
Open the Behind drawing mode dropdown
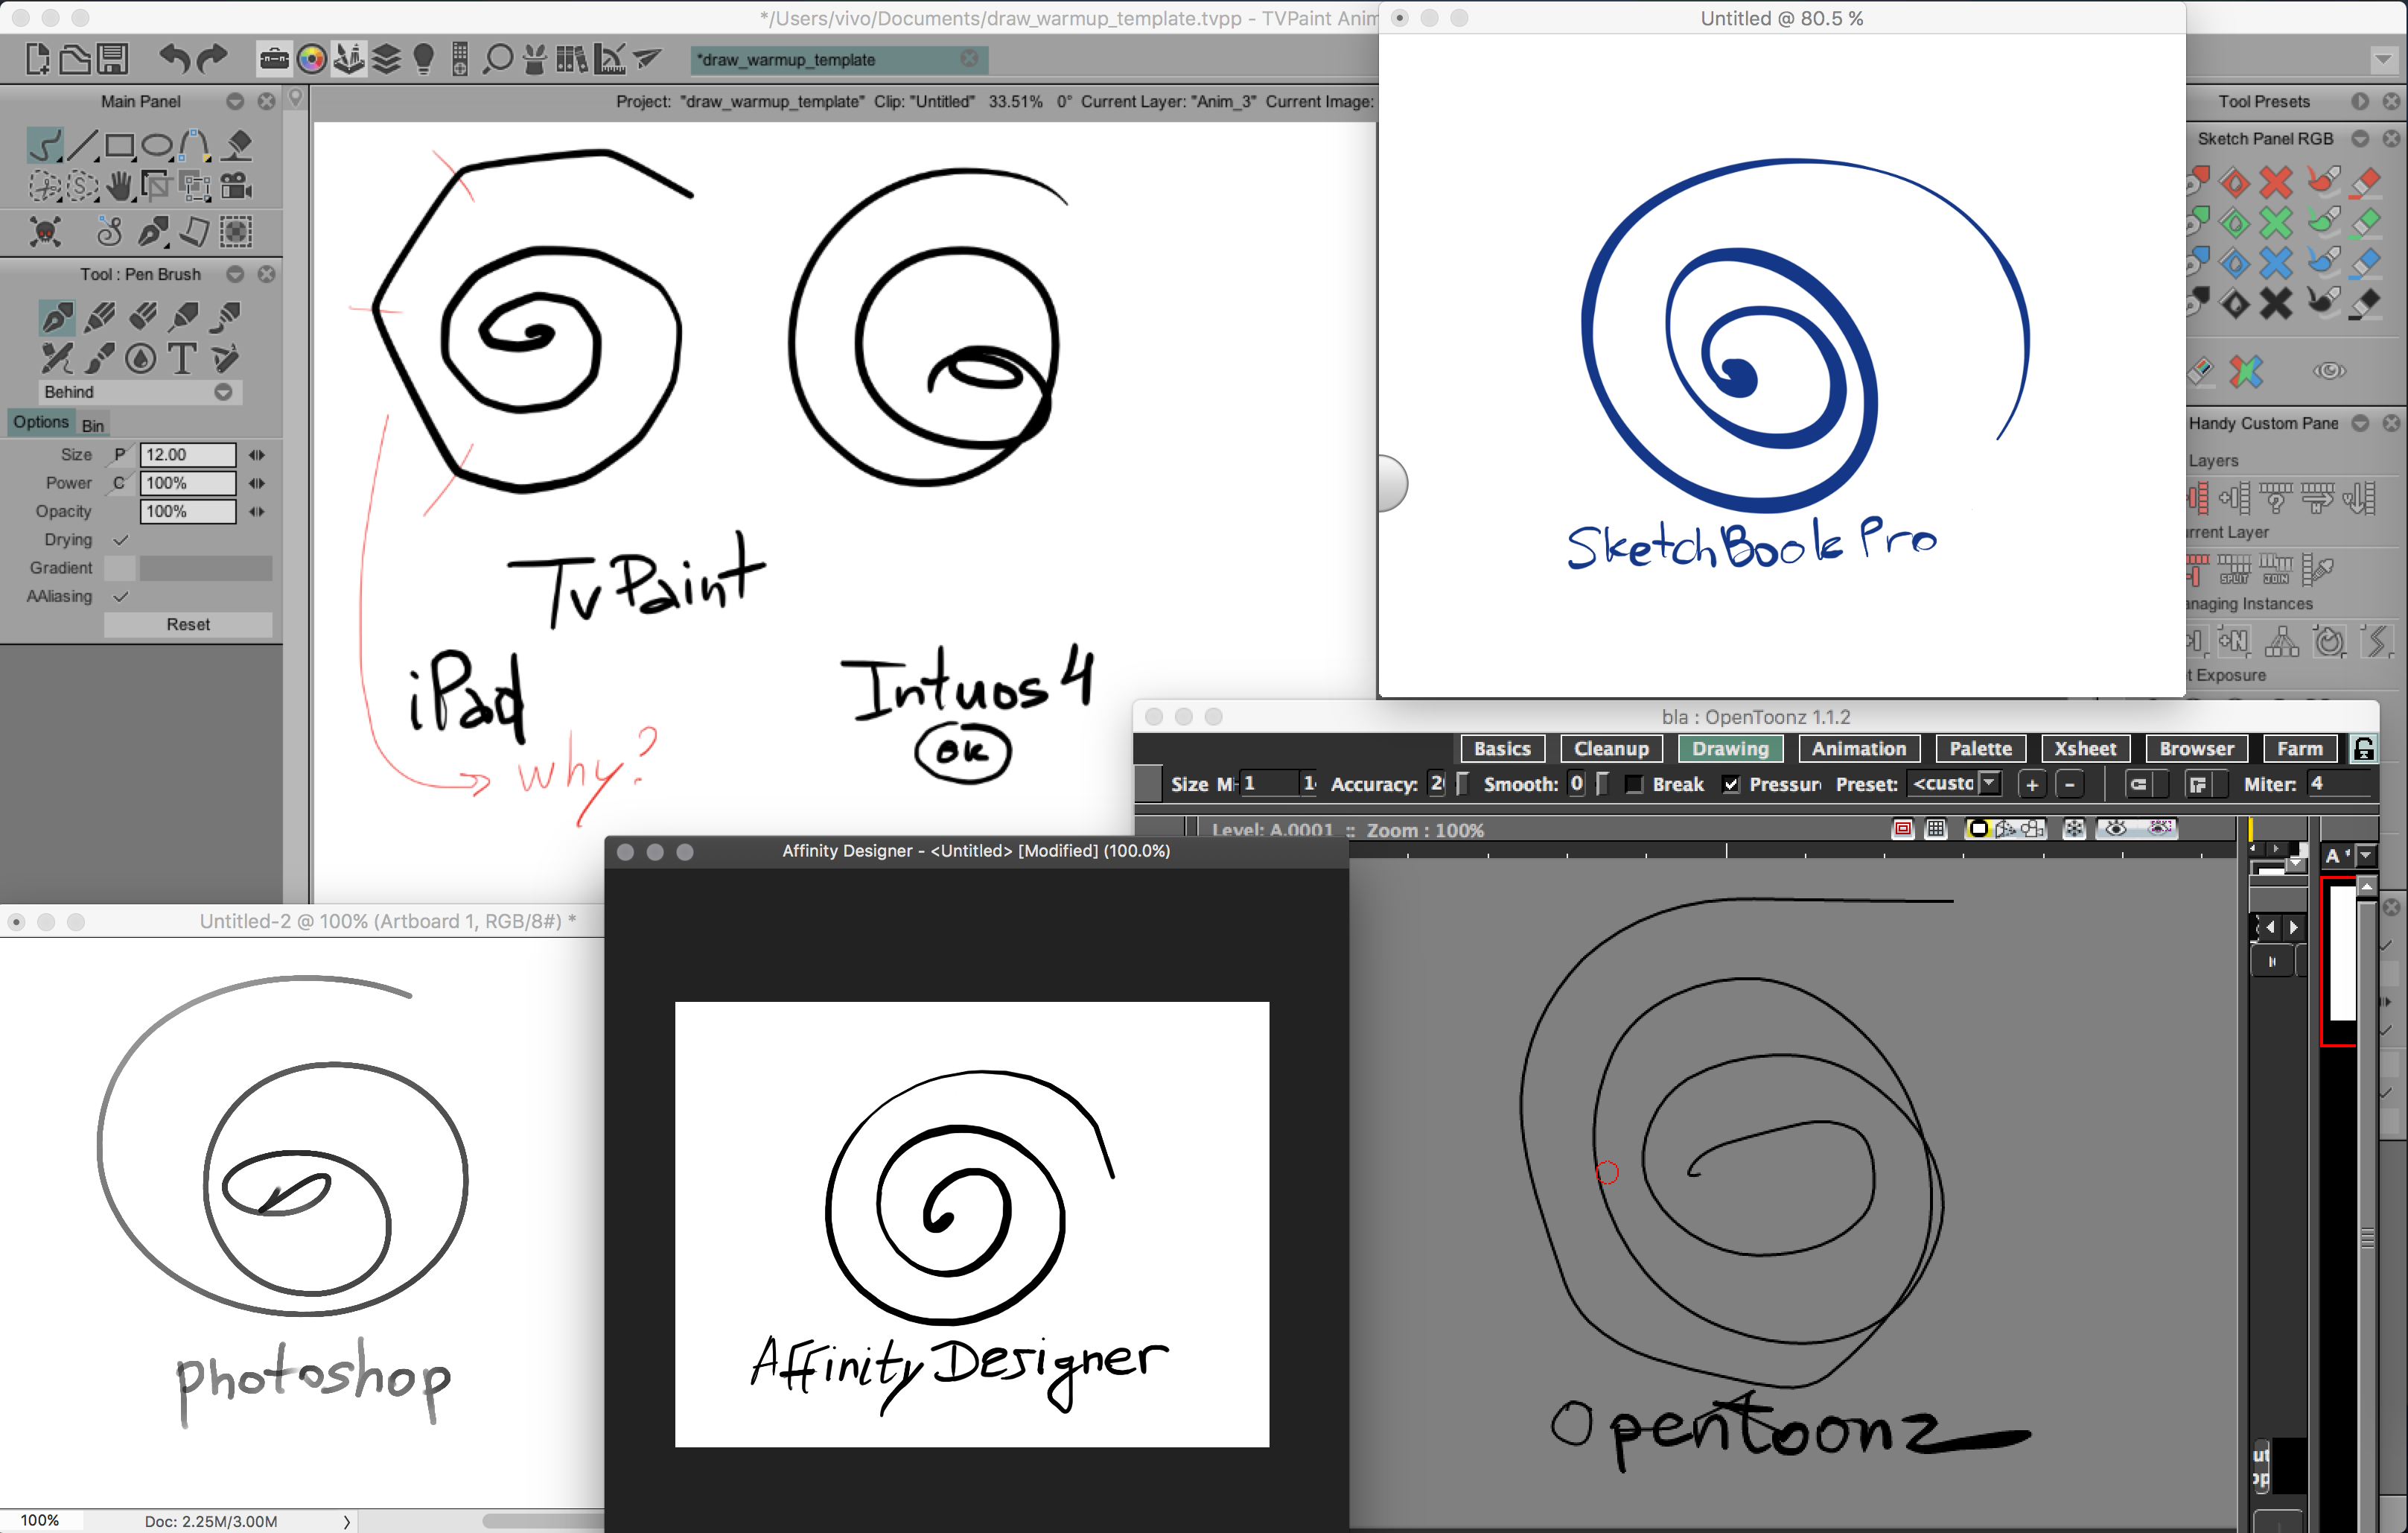coord(140,393)
